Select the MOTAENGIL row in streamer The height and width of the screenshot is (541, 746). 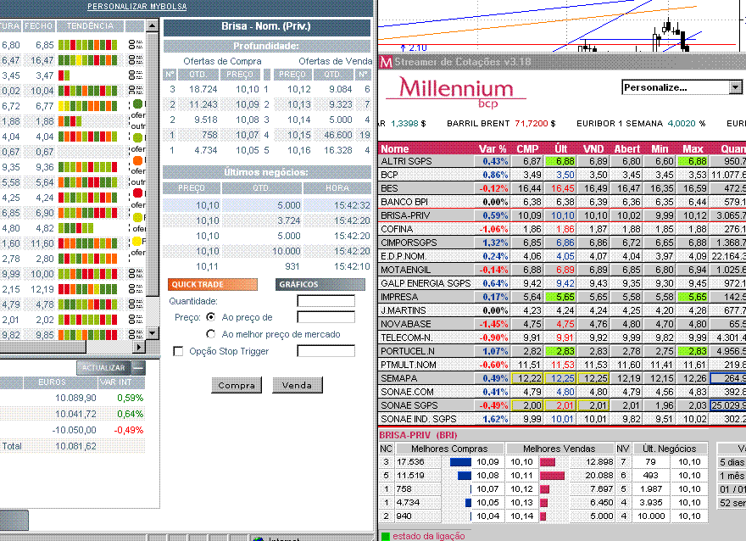point(562,270)
